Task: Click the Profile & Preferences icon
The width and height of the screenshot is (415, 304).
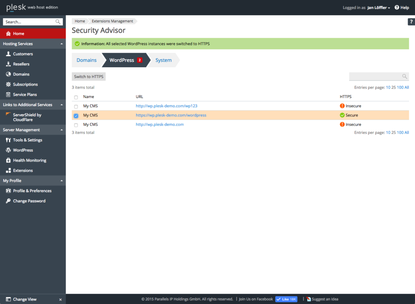Action: click(8, 191)
